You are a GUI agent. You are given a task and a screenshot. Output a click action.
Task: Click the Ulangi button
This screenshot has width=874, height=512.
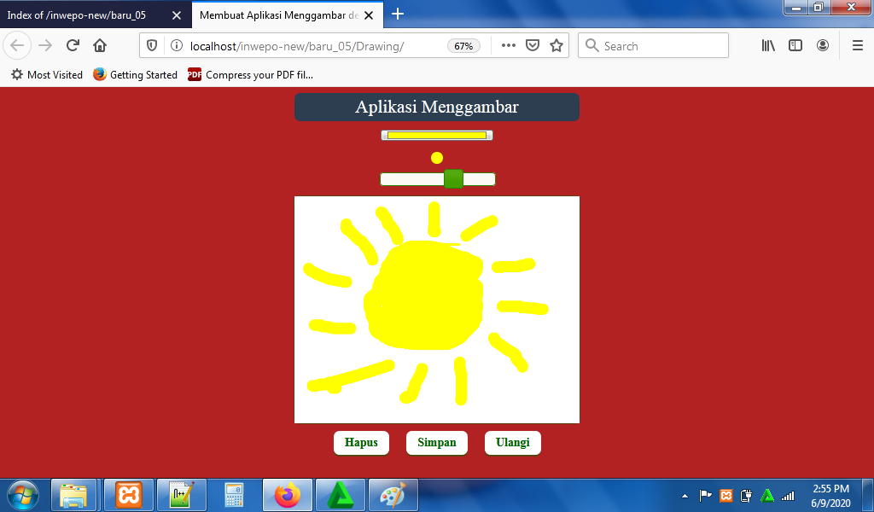click(x=513, y=443)
